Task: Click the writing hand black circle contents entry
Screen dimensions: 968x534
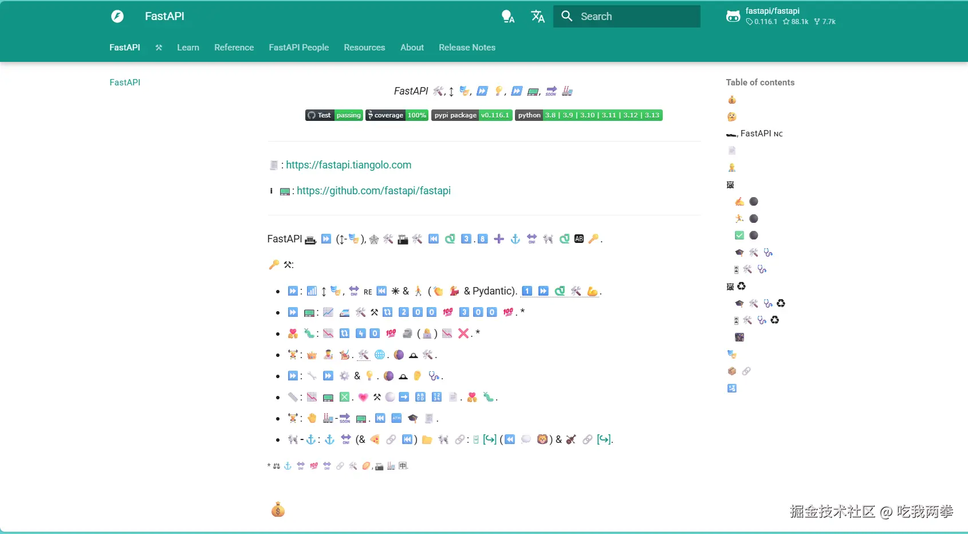Action: pos(746,202)
